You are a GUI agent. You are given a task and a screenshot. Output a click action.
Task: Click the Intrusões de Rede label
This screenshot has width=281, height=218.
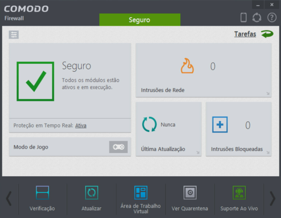pyautogui.click(x=163, y=90)
